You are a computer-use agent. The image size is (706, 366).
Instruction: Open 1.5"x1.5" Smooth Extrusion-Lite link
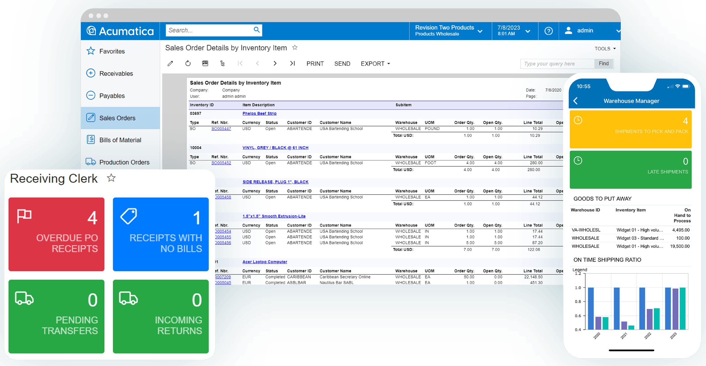[x=274, y=216]
